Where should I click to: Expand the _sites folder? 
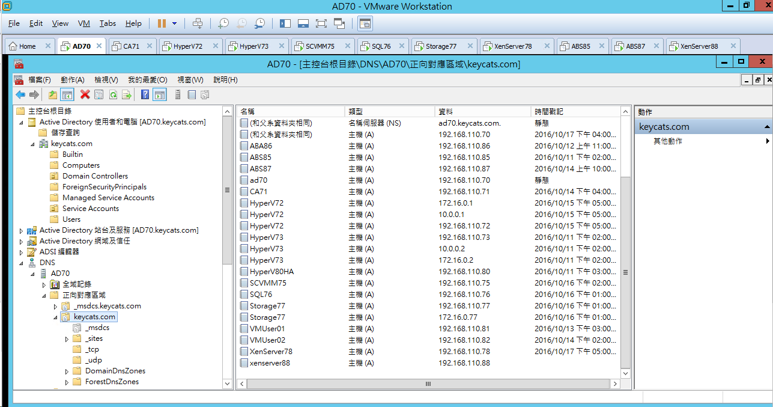pyautogui.click(x=67, y=339)
